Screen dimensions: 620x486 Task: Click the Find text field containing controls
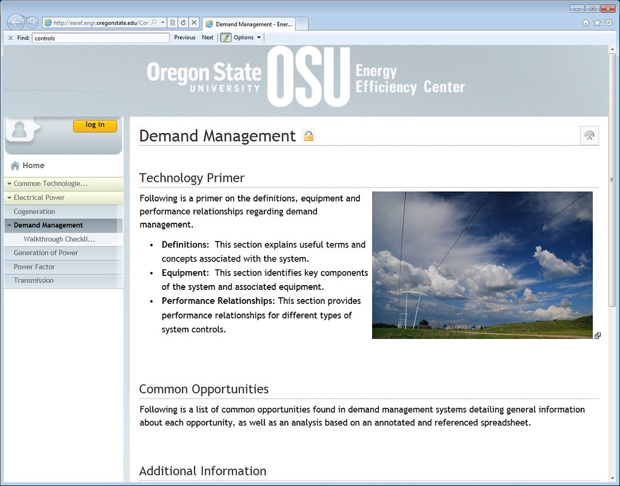point(101,38)
